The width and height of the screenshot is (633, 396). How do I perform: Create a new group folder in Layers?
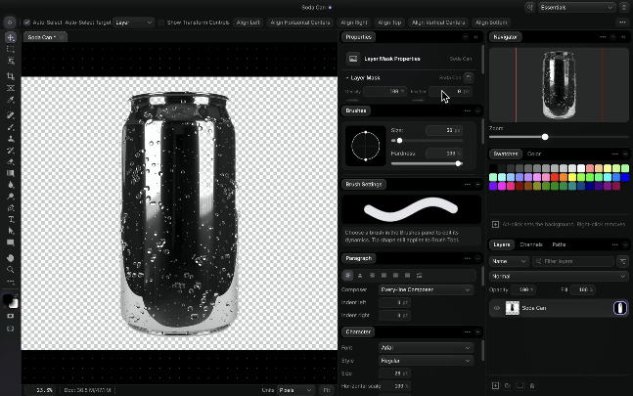tap(508, 386)
